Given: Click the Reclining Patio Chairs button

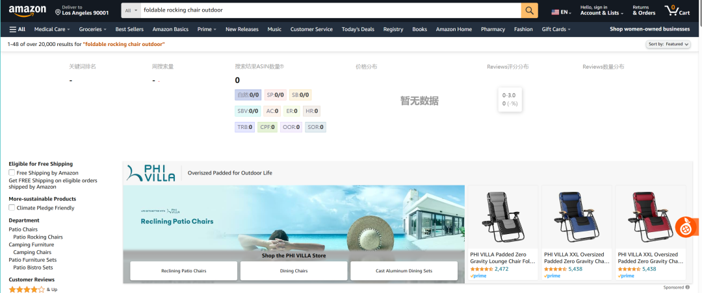Looking at the screenshot, I should tap(183, 271).
